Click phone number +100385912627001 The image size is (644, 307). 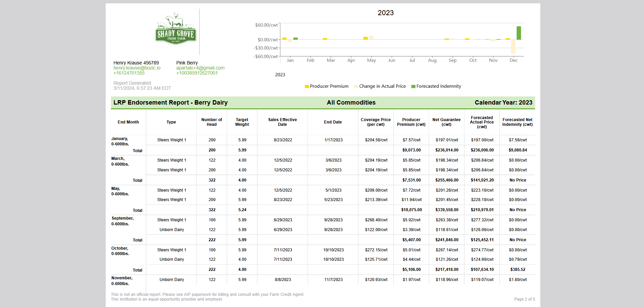coord(197,73)
